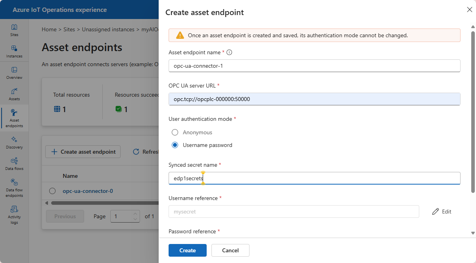Click the left arrow of the table scrollbar
The image size is (476, 263).
pyautogui.click(x=46, y=203)
